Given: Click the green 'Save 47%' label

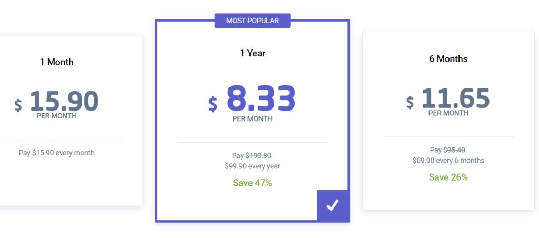Looking at the screenshot, I should point(253,183).
